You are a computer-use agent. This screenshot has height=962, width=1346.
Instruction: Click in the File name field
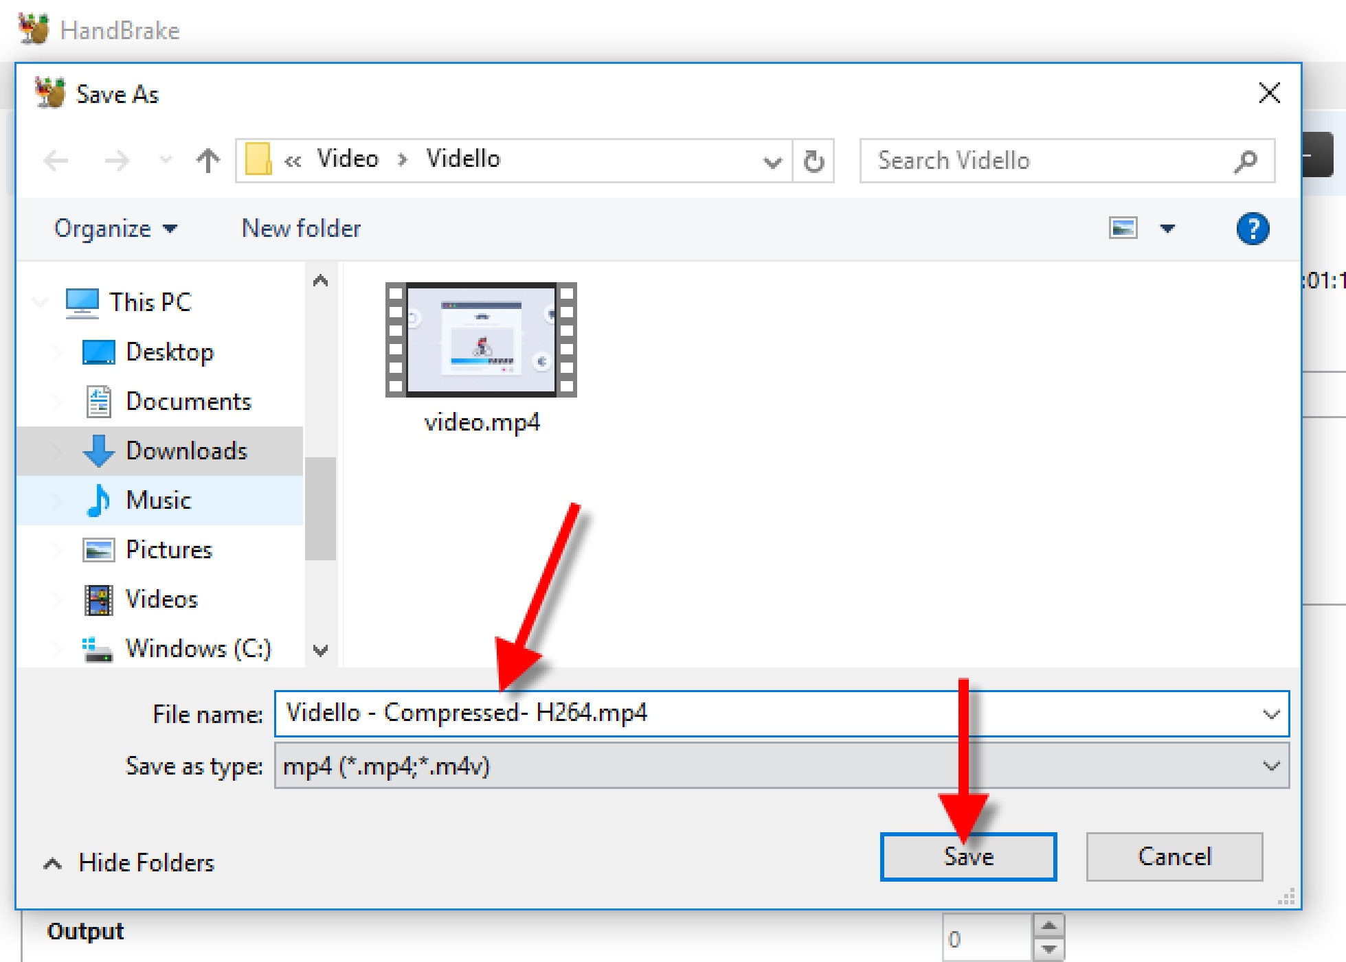pos(756,713)
